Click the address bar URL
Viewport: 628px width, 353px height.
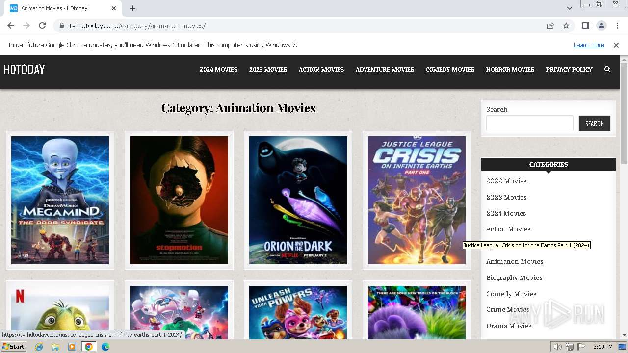137,25
